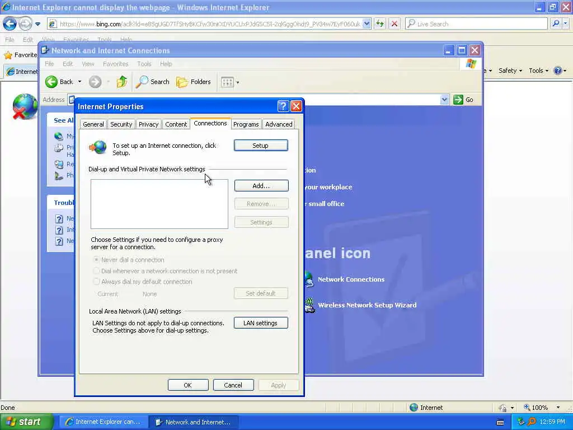Select Never dial a connection radio
Viewport: 573px width, 430px height.
click(96, 260)
